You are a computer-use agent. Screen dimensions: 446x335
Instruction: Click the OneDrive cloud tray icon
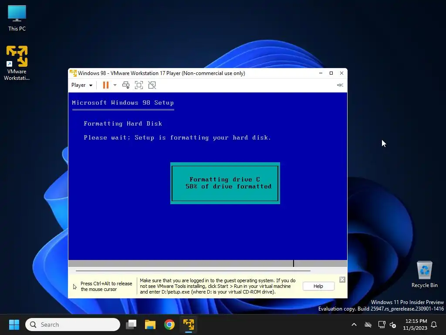[x=368, y=325]
